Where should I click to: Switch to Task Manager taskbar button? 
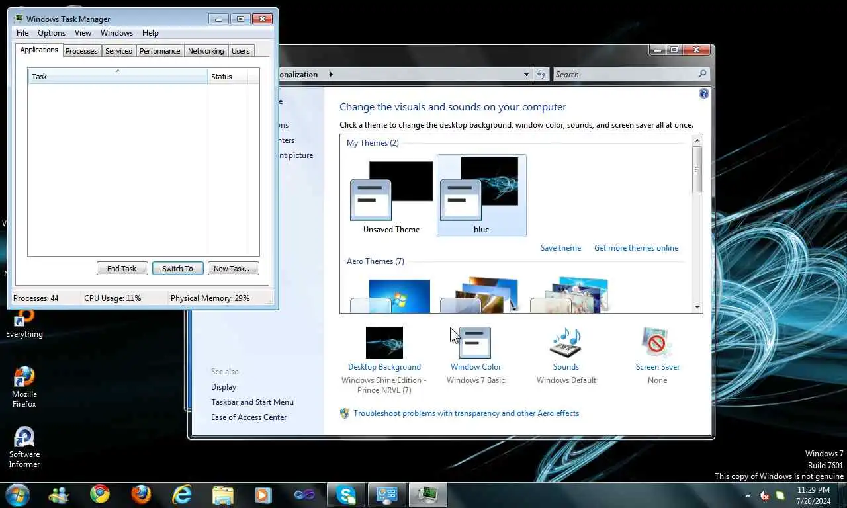click(428, 495)
